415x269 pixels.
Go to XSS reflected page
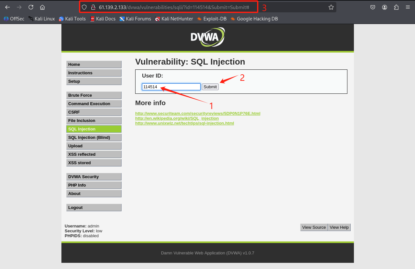(94, 154)
